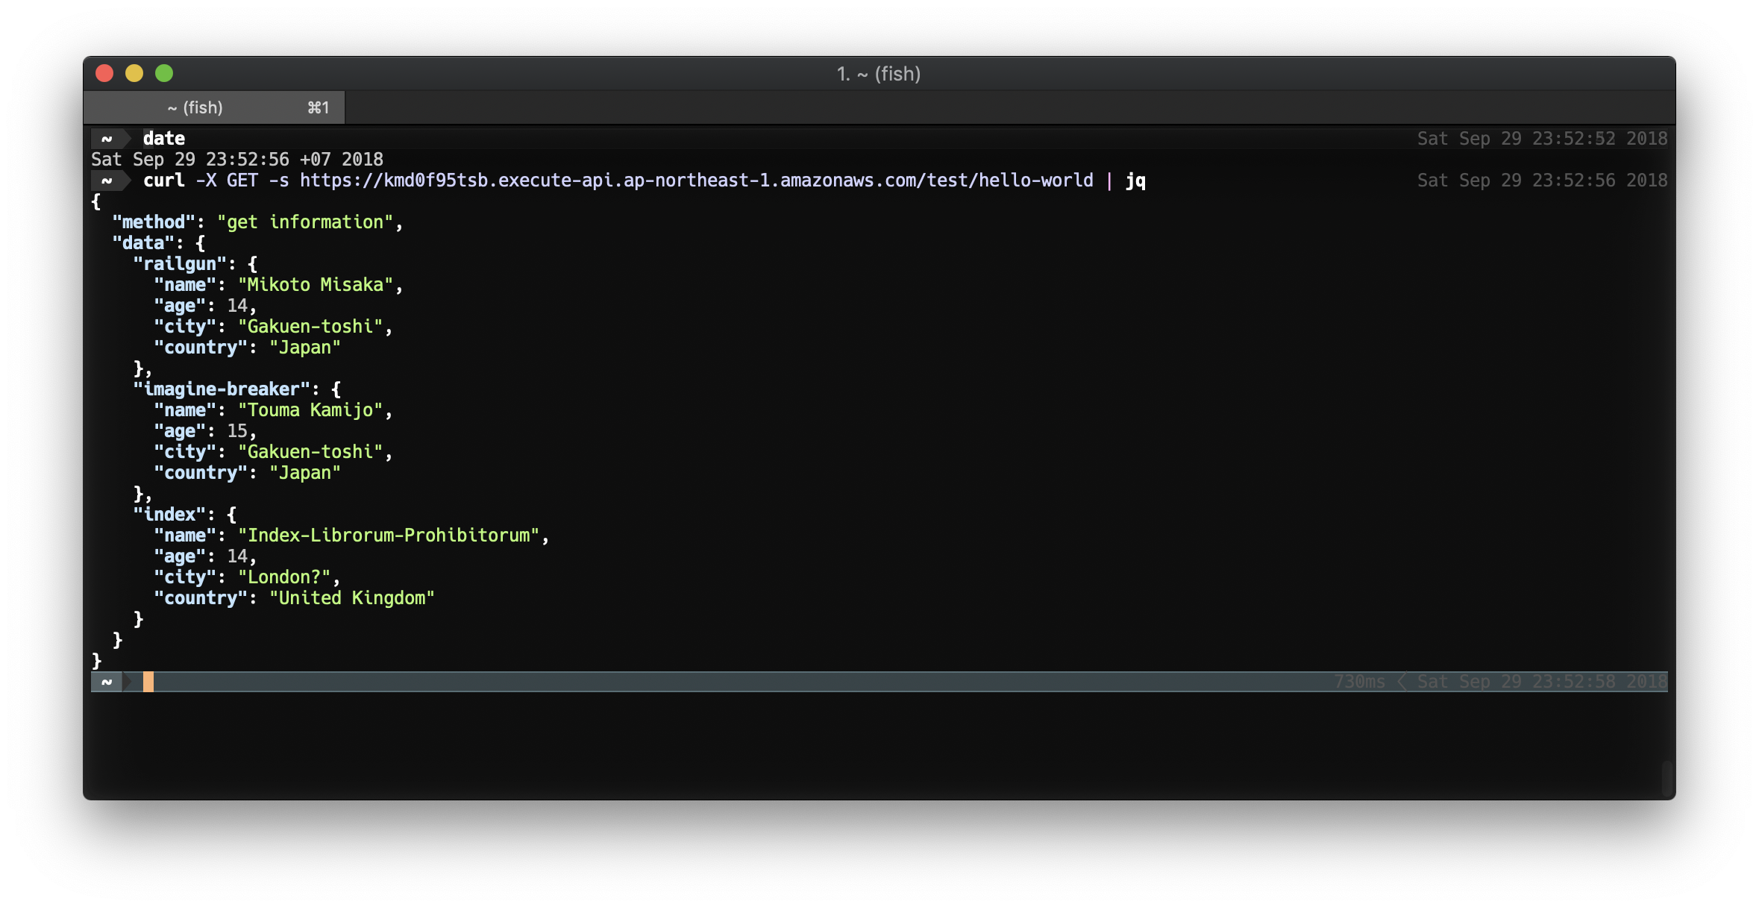The height and width of the screenshot is (910, 1759).
Task: Click the "date" command text
Action: (x=164, y=139)
